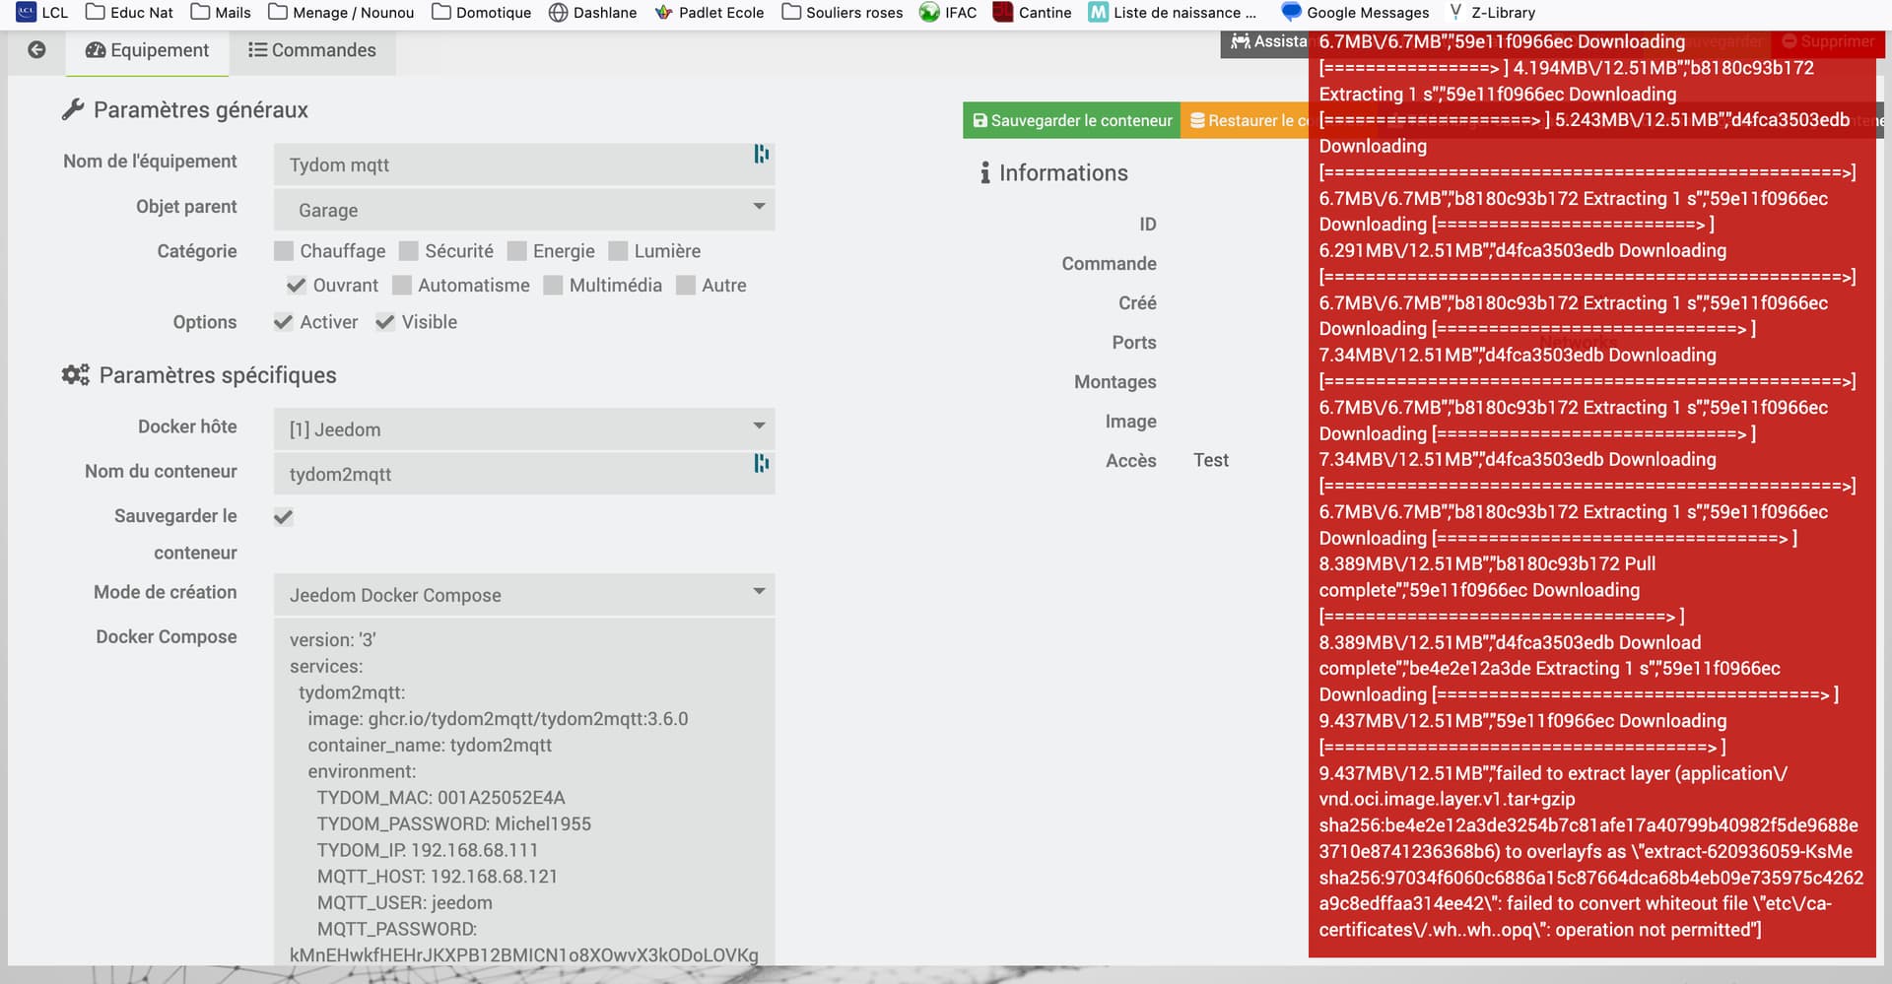Open the Objet parent dropdown
The width and height of the screenshot is (1892, 984).
pyautogui.click(x=524, y=210)
